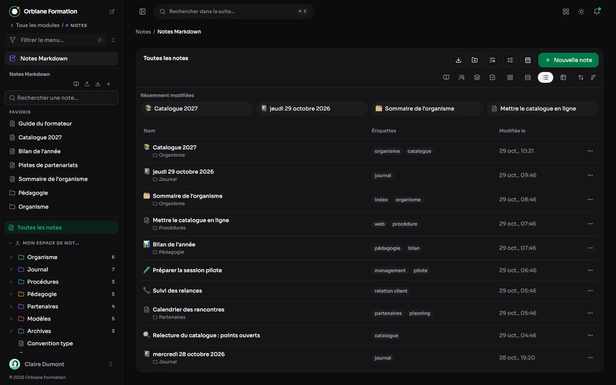Select the active list view button
The image size is (616, 385).
pos(546,77)
